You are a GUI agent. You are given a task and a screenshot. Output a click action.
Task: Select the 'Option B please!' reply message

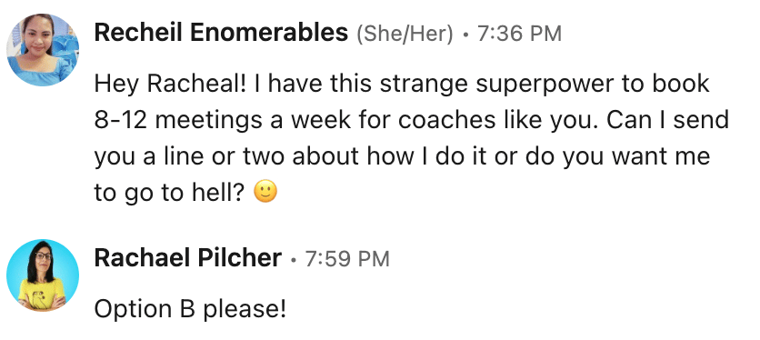[190, 309]
